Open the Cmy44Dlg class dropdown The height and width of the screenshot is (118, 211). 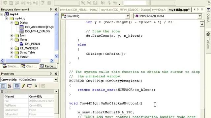click(x=128, y=16)
